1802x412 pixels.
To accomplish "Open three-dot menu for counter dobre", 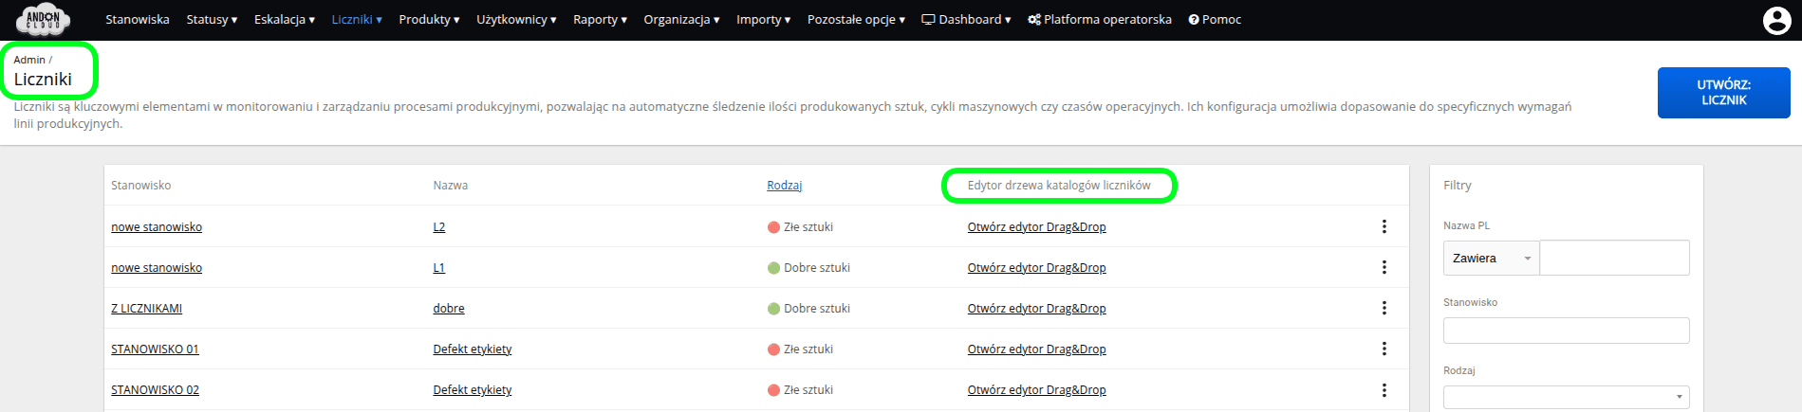I will [x=1384, y=308].
